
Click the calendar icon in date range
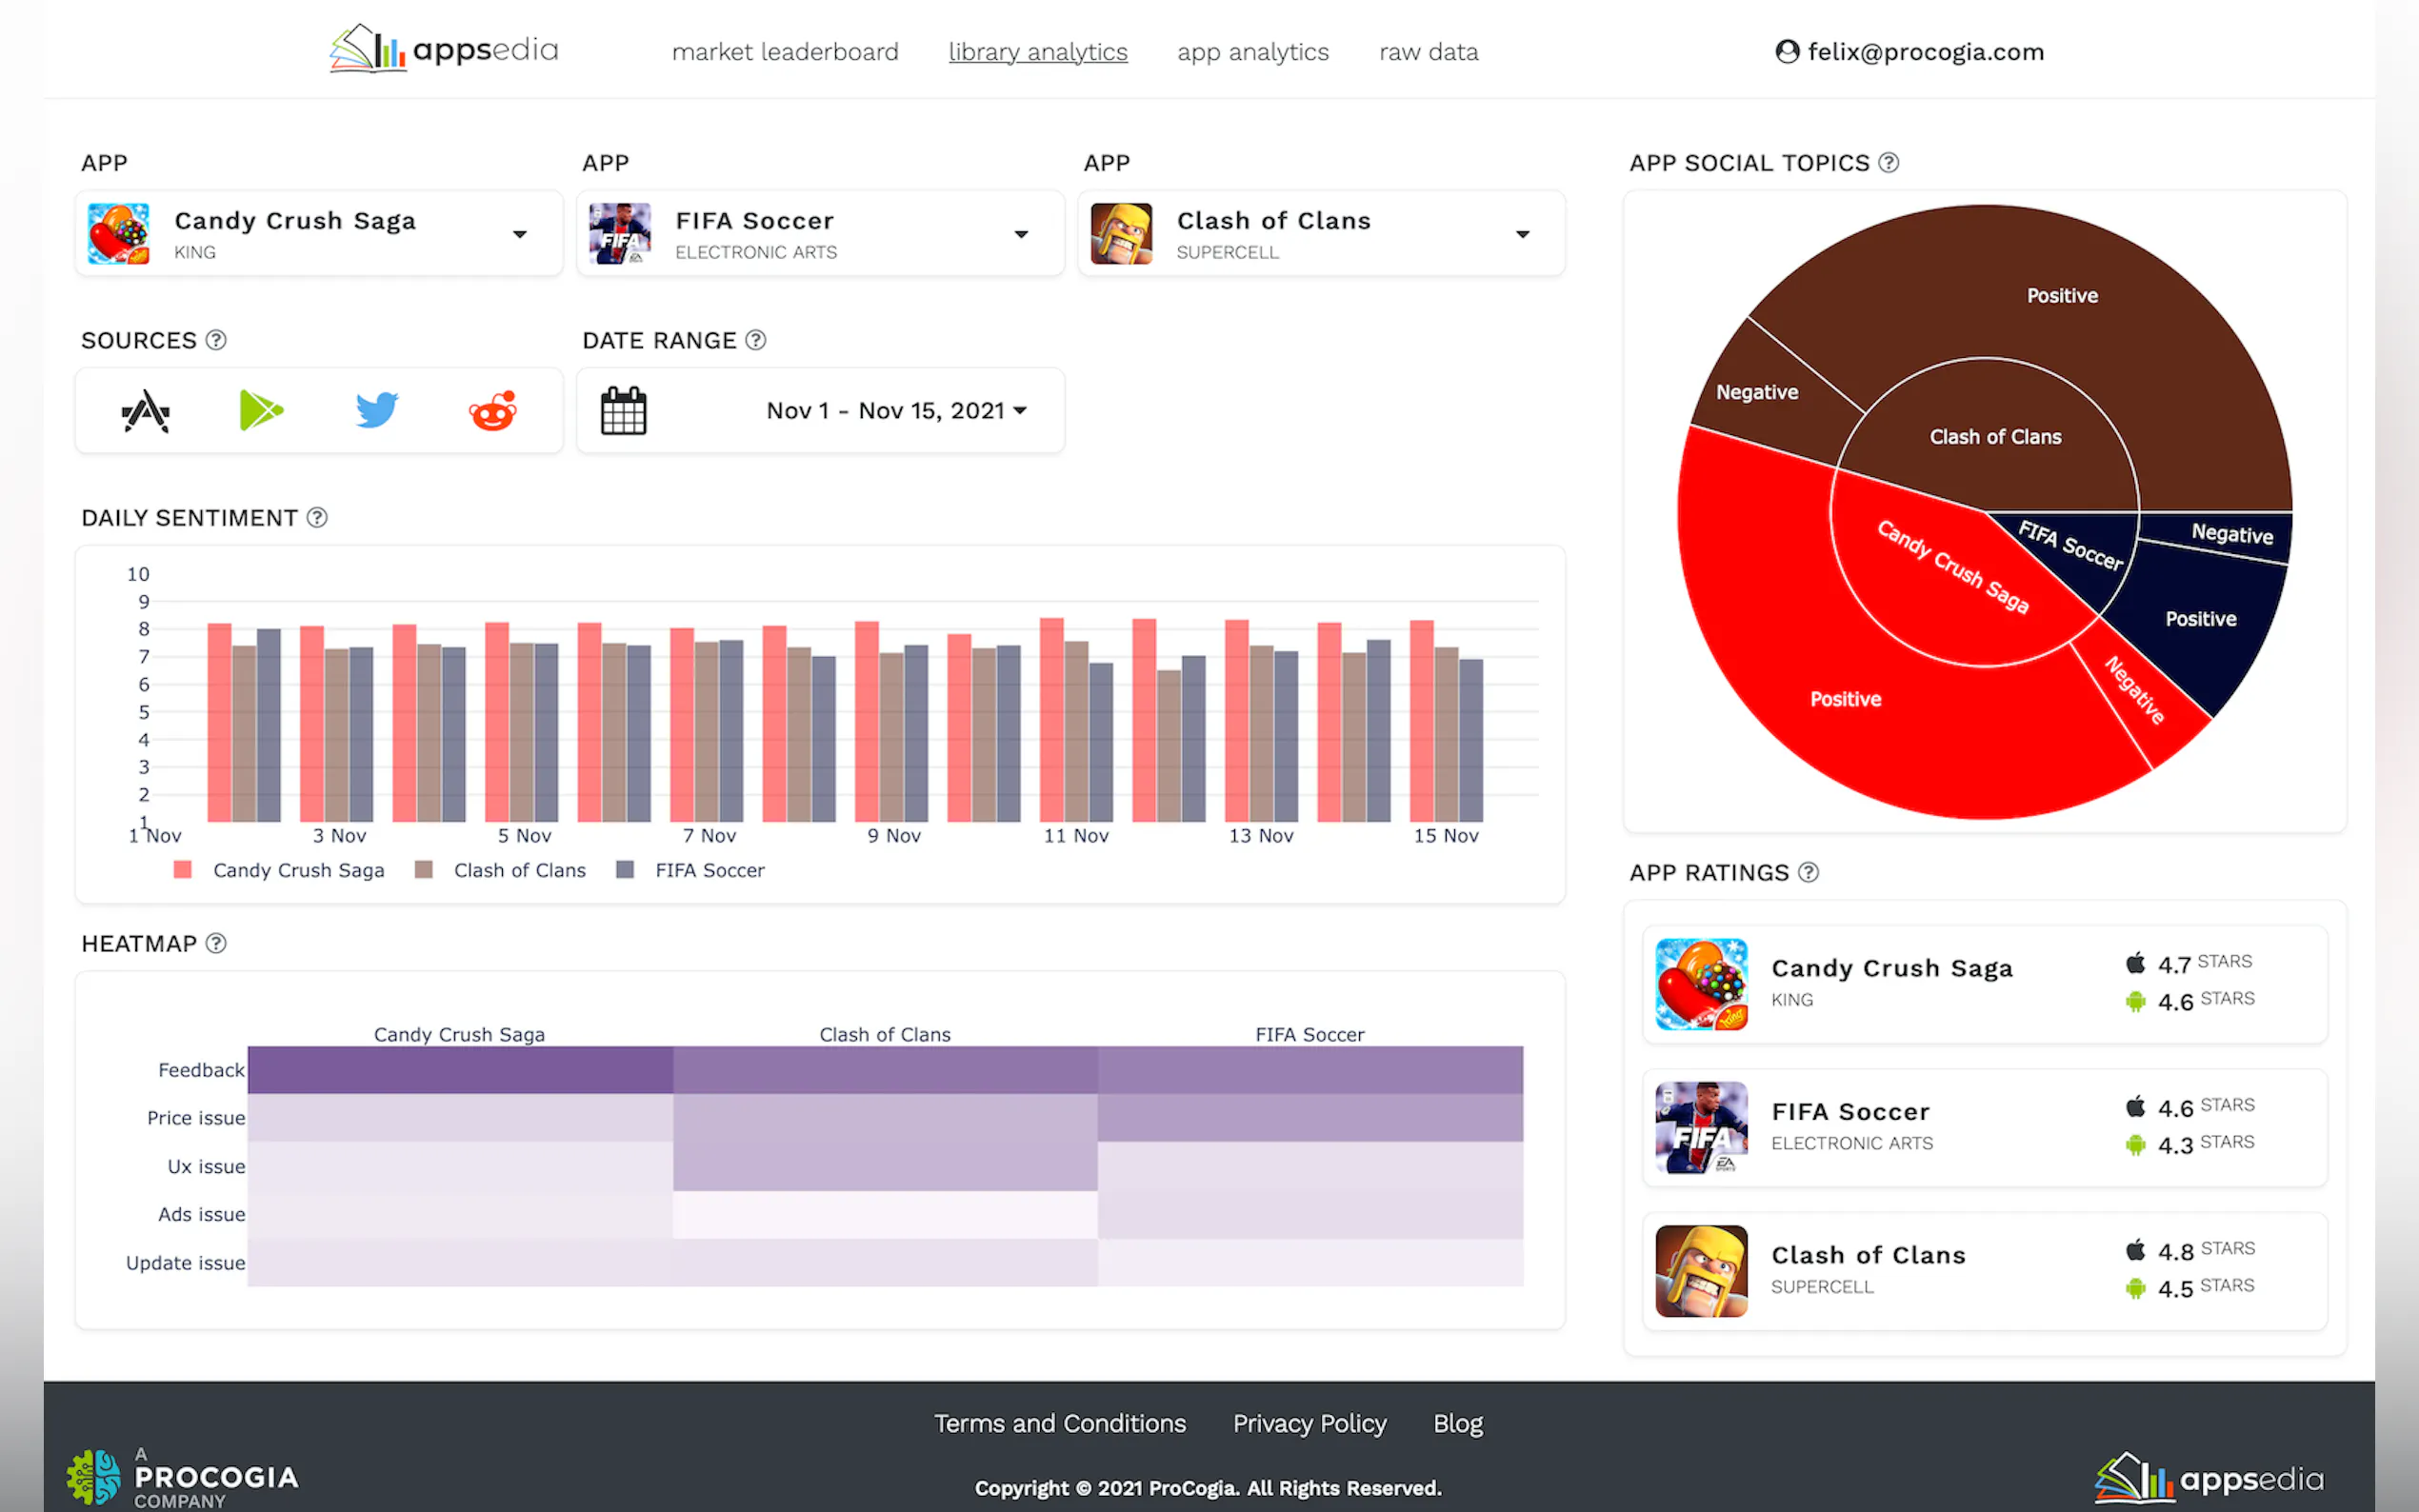(x=623, y=411)
